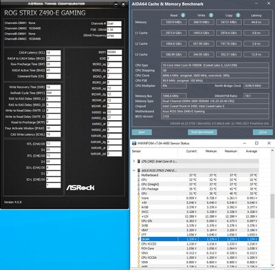Screen dimensions: 275x270
Task: Click the CAS# Latency (tCL) value field
Action: (x=54, y=53)
